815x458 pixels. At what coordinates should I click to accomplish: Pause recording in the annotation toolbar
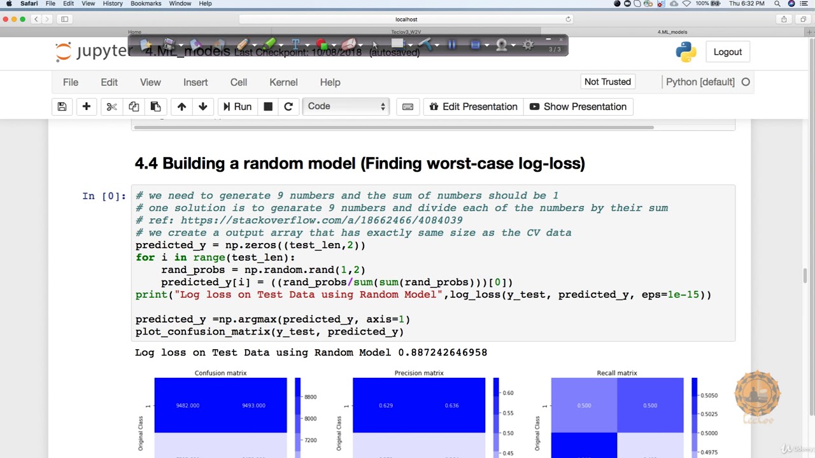[452, 45]
